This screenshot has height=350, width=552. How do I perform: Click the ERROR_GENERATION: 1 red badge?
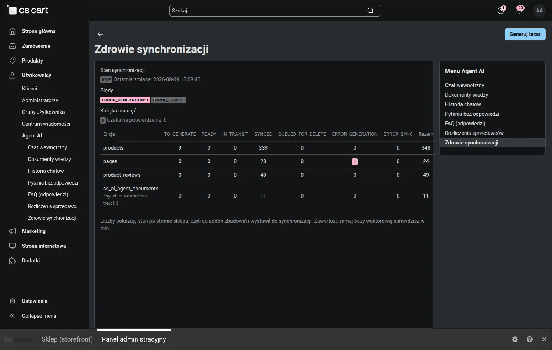[125, 100]
